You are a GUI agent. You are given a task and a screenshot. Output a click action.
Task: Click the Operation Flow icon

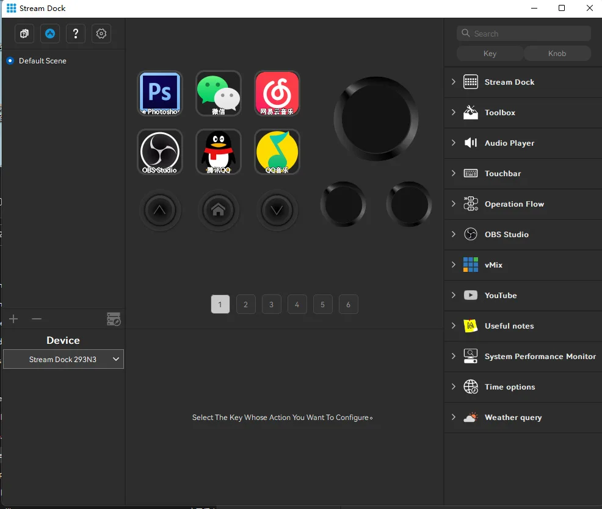(x=471, y=204)
